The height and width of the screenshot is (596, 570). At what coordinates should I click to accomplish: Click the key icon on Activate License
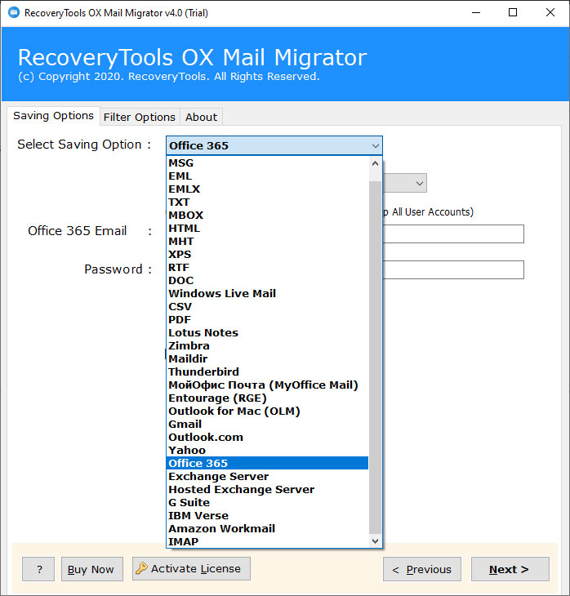[141, 568]
